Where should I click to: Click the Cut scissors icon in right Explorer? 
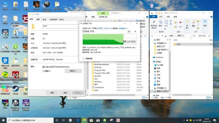coord(165,29)
